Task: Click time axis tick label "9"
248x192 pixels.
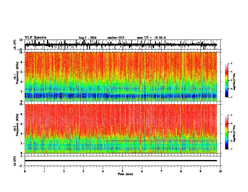Action: (x=200, y=171)
